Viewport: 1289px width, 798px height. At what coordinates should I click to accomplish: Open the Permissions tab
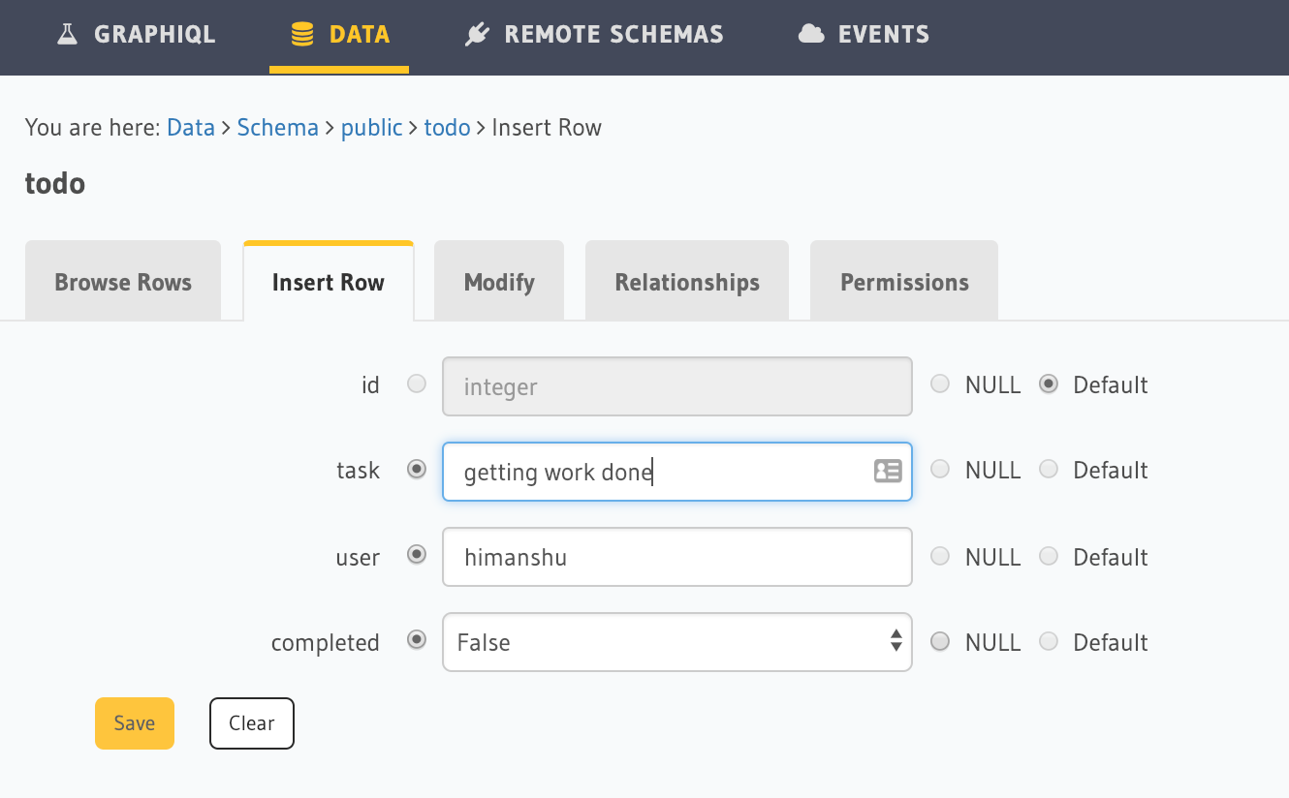click(x=903, y=282)
